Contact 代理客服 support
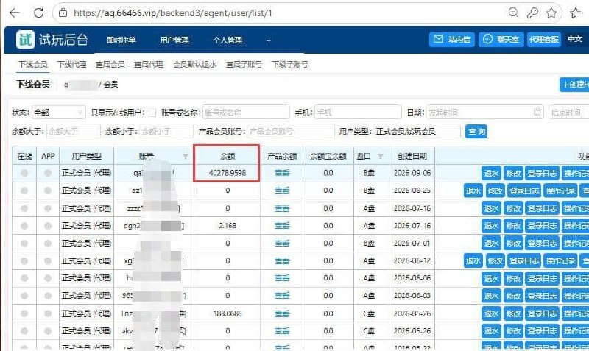589x351 pixels. (543, 39)
